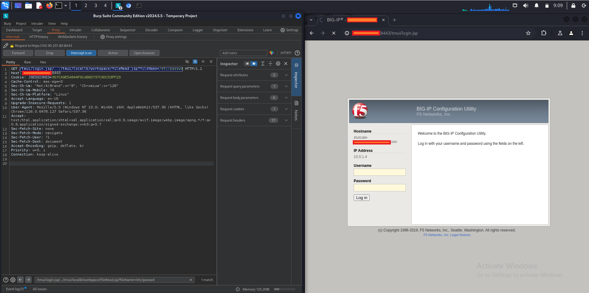
Task: Switch to the Repeater-less Intruder tool tab
Action: click(75, 30)
